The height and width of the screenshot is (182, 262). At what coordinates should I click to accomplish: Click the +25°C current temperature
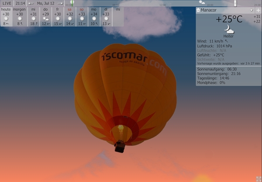pos(229,19)
